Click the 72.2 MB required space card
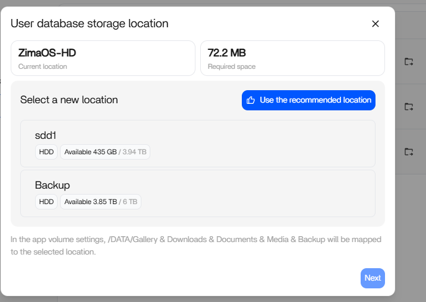 click(292, 58)
